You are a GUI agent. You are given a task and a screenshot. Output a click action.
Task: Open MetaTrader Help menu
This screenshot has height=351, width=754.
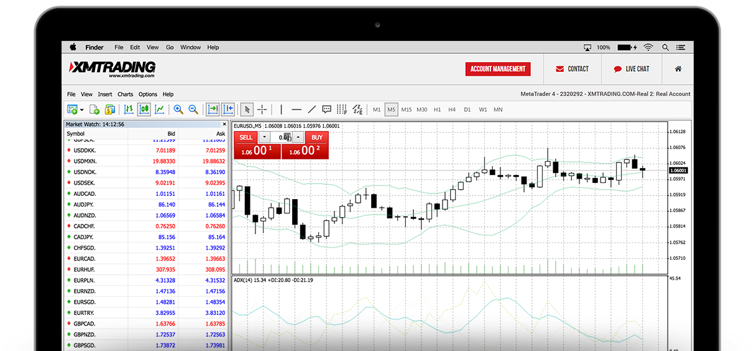[x=168, y=94]
